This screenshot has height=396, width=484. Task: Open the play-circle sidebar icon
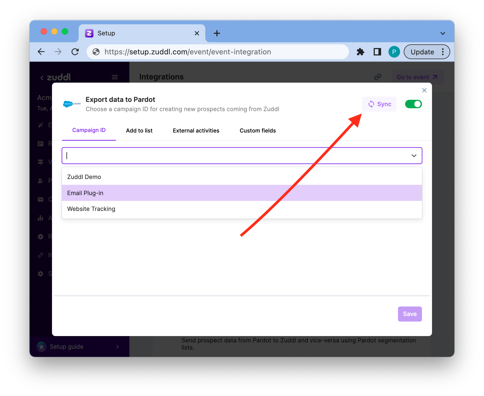[x=40, y=237]
